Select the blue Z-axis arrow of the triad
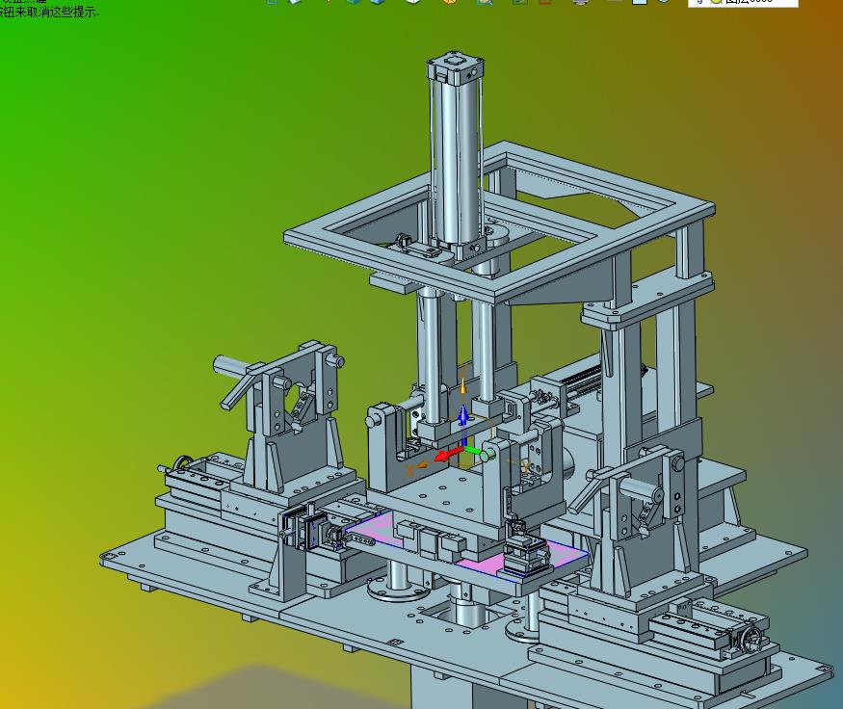The height and width of the screenshot is (709, 843). click(x=463, y=425)
